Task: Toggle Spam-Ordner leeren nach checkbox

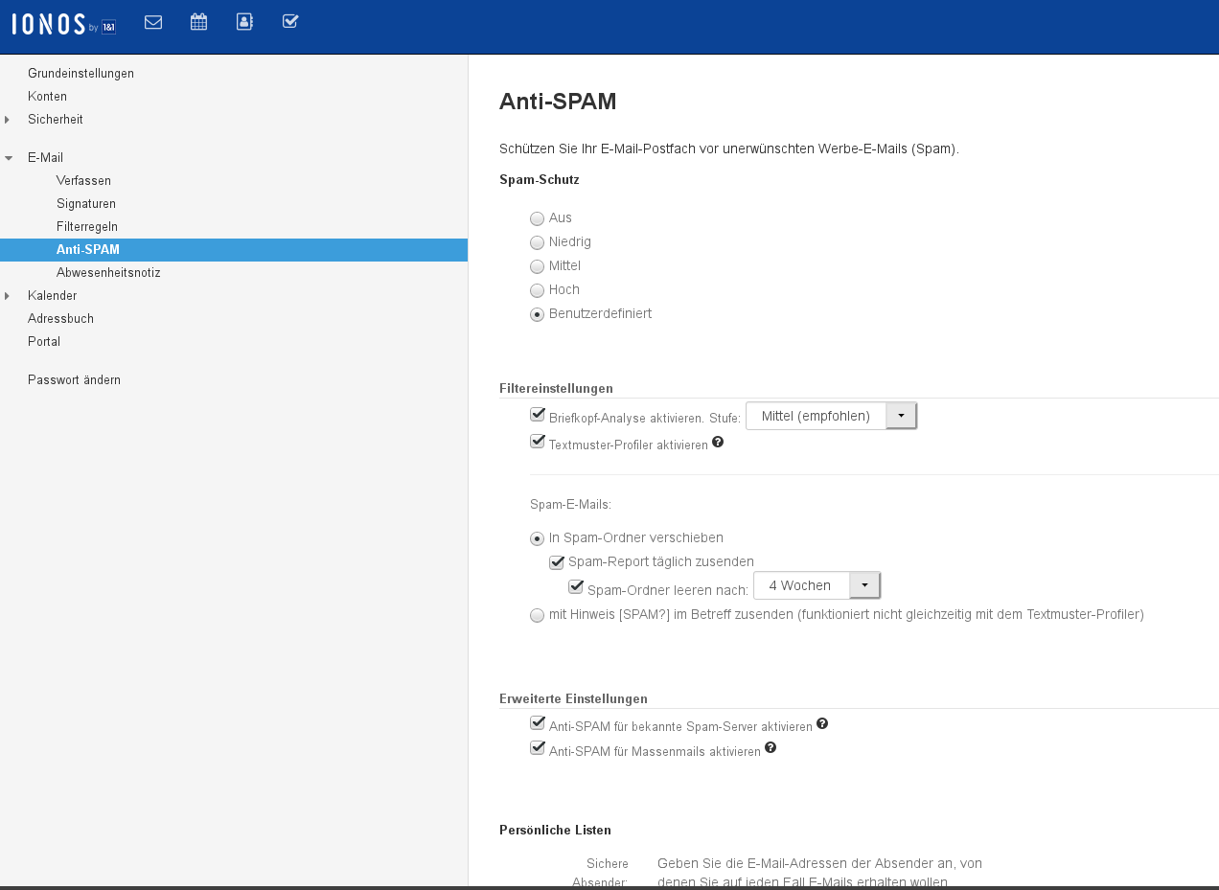Action: (576, 587)
